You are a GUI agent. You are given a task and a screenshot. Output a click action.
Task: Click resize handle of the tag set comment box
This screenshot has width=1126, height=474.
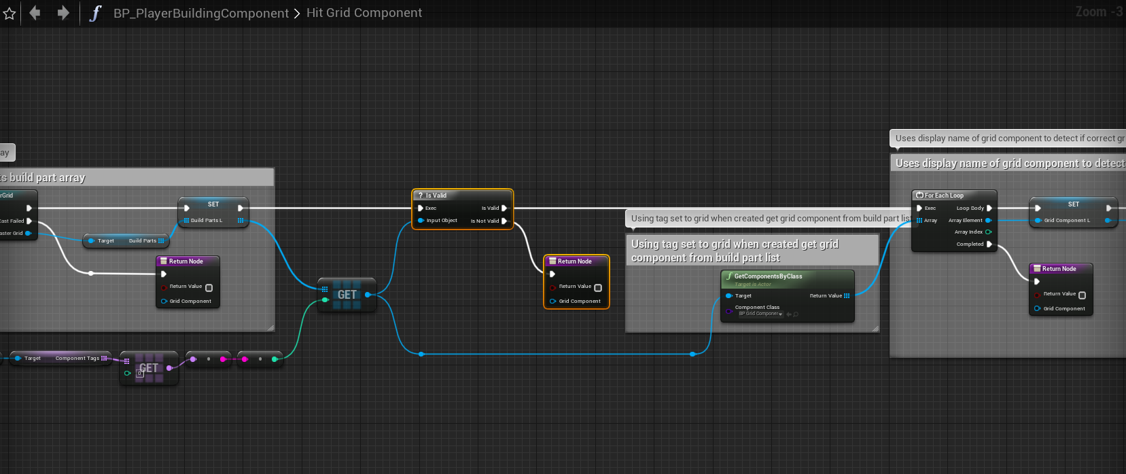coord(875,329)
